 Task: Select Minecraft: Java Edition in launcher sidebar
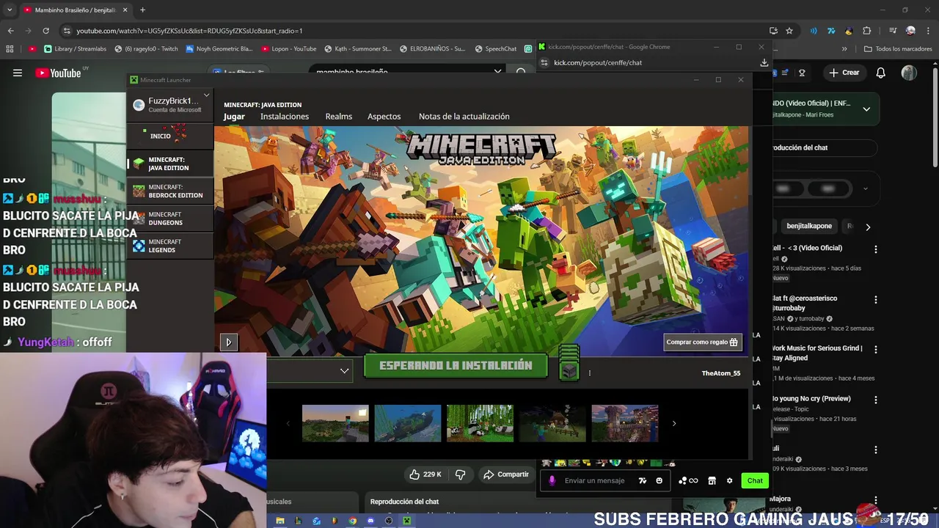[169, 164]
